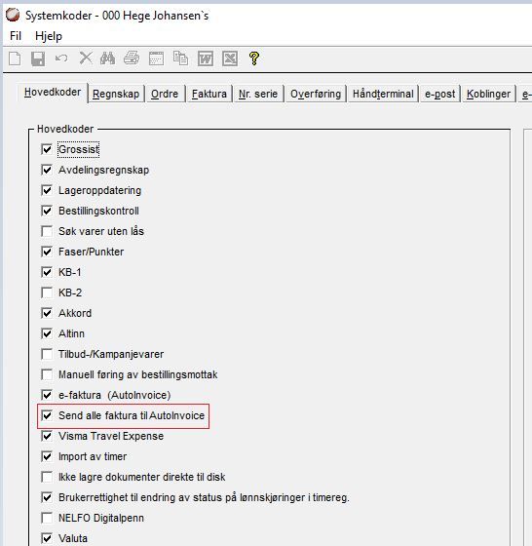Click the Systemkoder application title icon
The width and height of the screenshot is (532, 546).
pyautogui.click(x=13, y=15)
